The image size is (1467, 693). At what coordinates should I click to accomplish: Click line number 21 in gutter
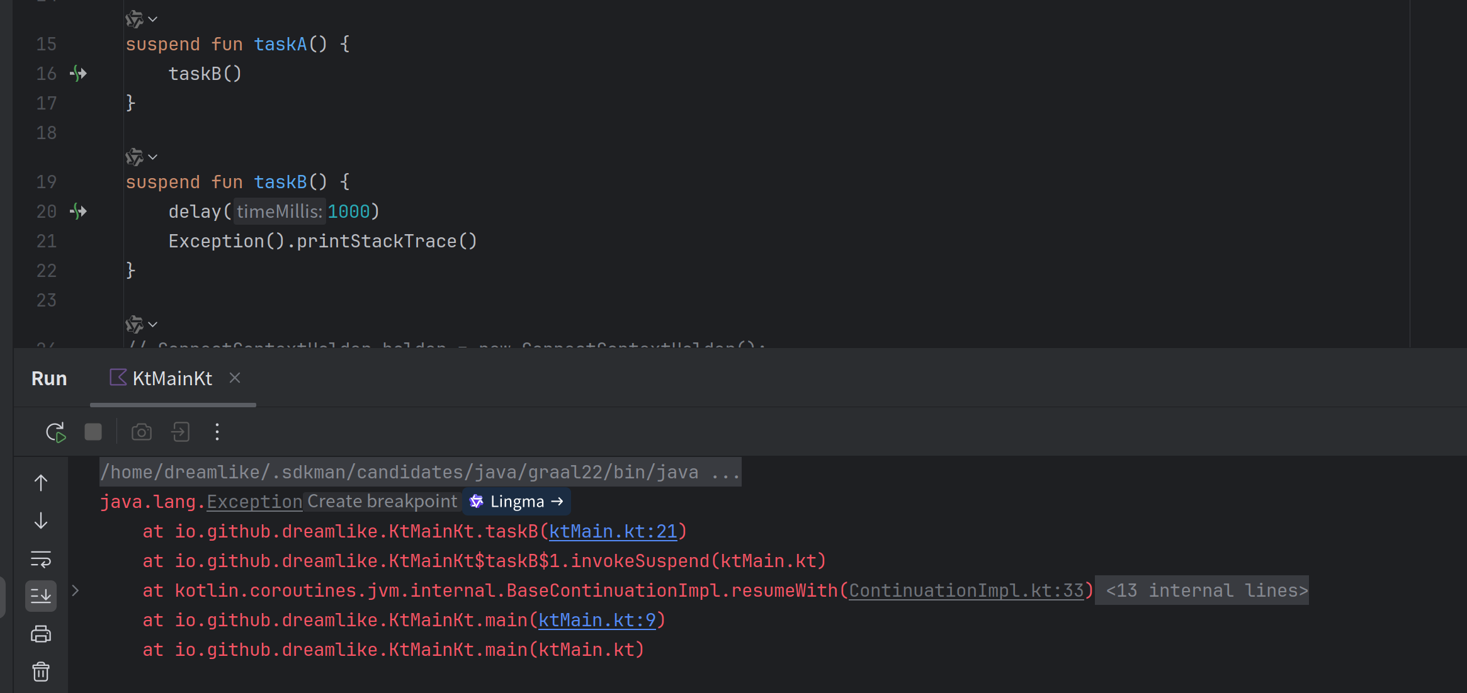click(x=47, y=241)
